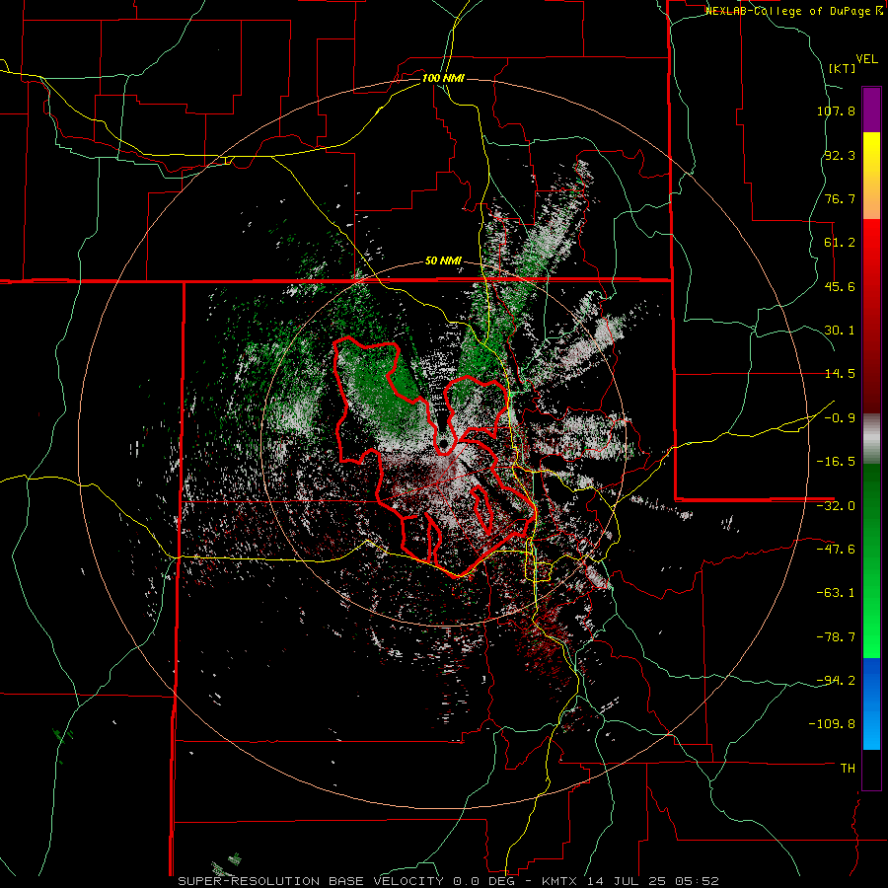Click the purple segment of velocity color bar

coord(871,110)
